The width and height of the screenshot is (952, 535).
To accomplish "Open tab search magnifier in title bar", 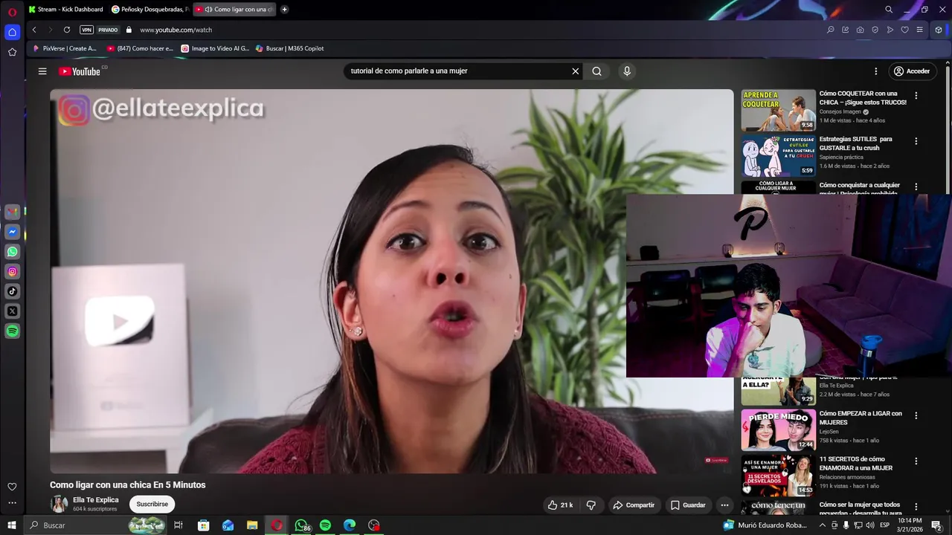I will click(889, 10).
